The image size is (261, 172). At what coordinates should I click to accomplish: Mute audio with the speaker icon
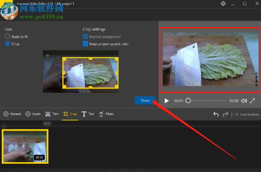pyautogui.click(x=244, y=101)
